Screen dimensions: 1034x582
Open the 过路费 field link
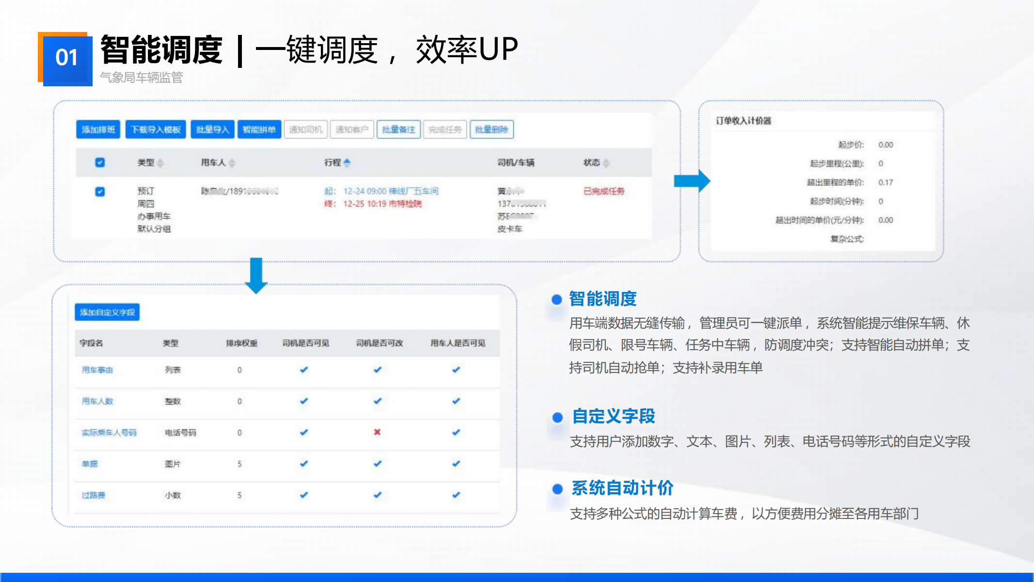pos(93,495)
